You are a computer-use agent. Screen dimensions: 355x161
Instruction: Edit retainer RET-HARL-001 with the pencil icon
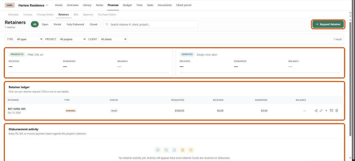coord(321,111)
